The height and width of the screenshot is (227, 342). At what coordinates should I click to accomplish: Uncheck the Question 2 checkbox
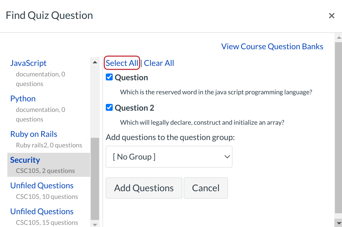109,108
